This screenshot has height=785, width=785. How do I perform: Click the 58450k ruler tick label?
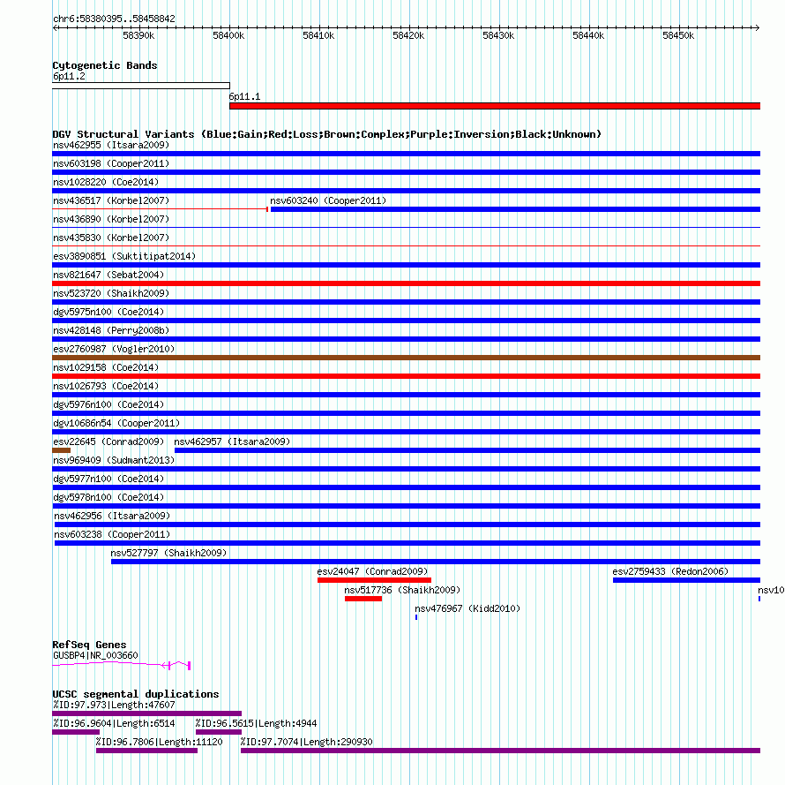click(x=678, y=36)
